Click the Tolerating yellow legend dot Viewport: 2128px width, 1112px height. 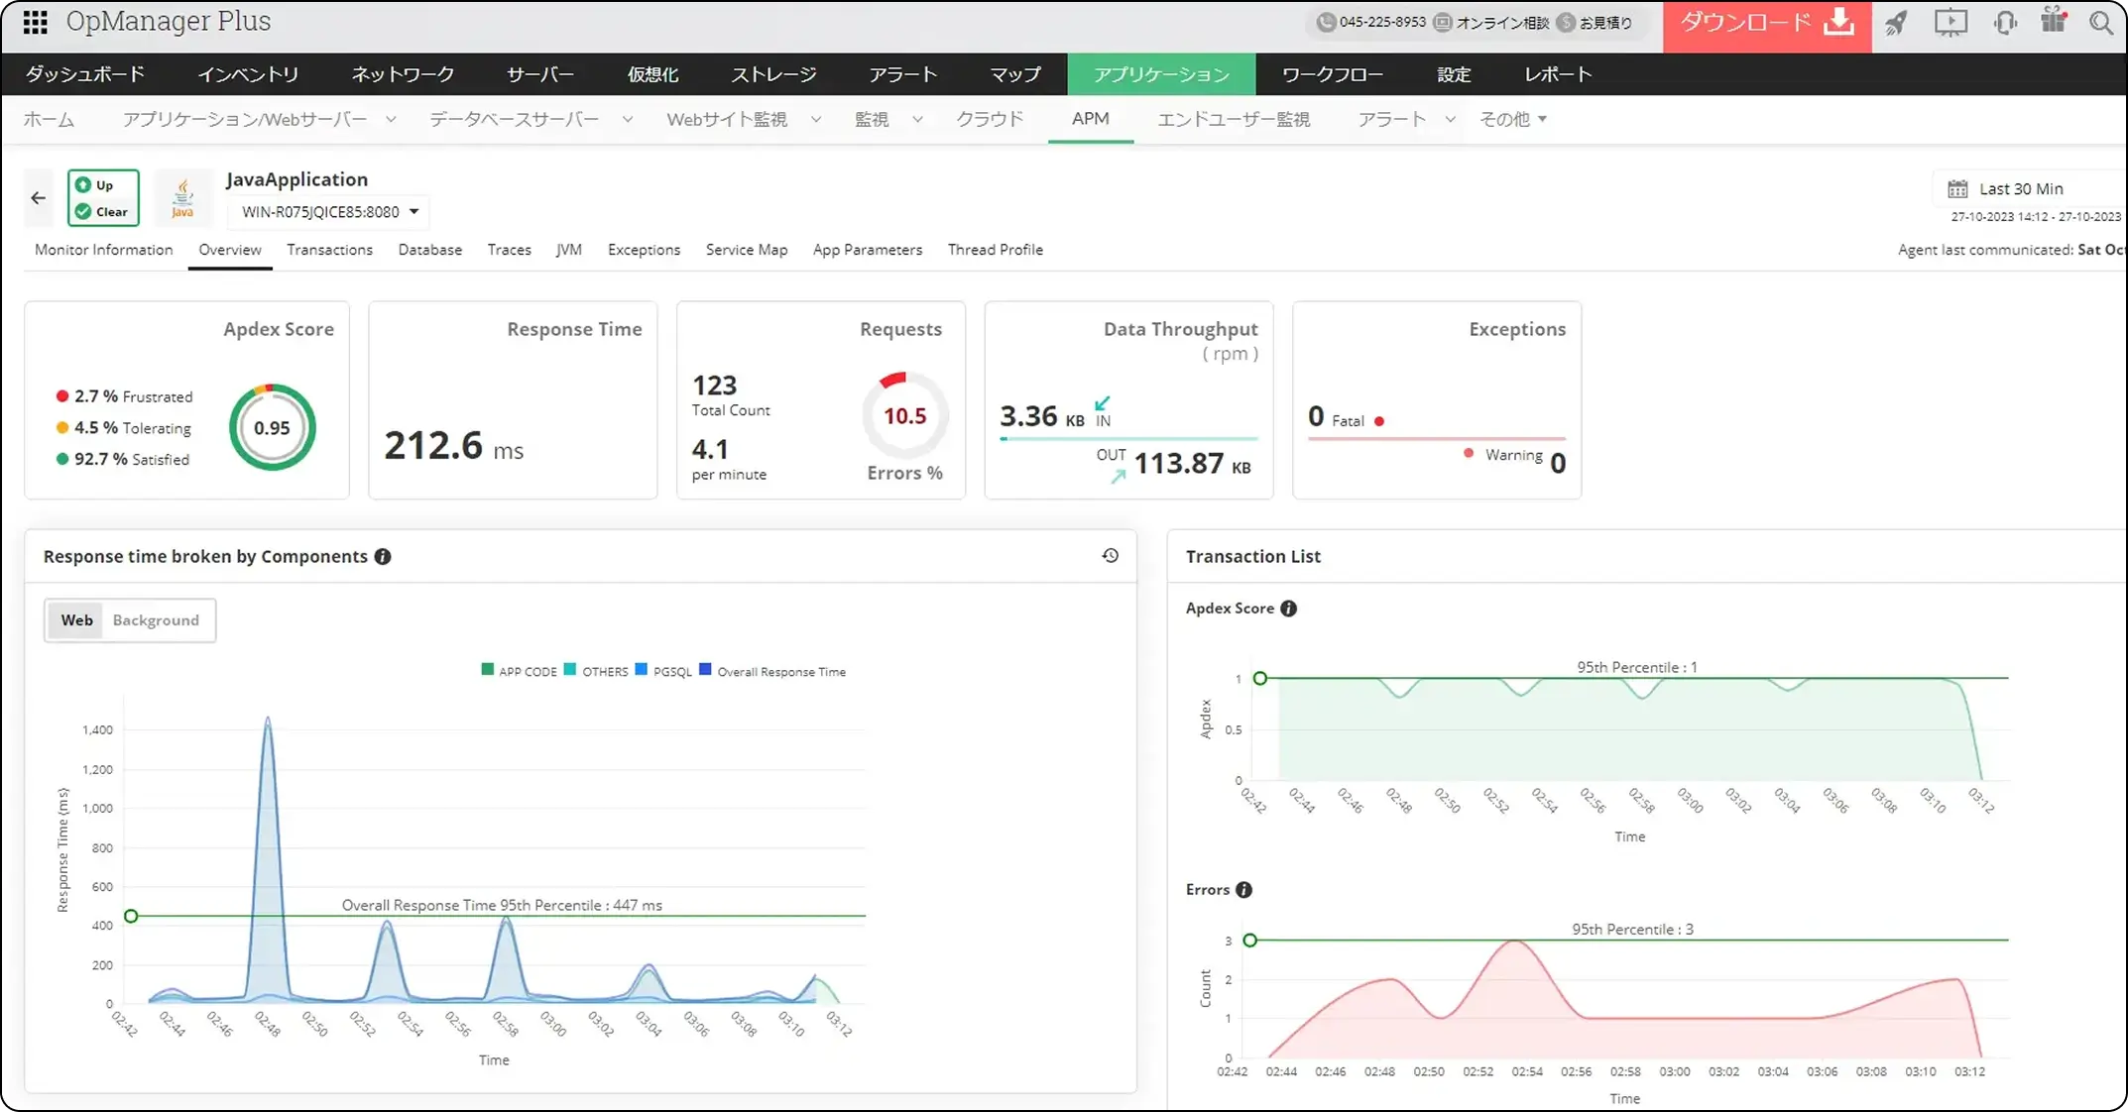click(62, 428)
